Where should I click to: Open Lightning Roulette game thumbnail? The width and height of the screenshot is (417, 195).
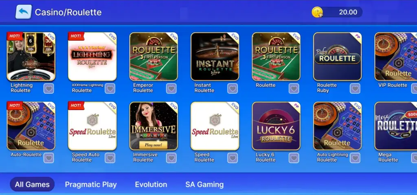tap(31, 57)
